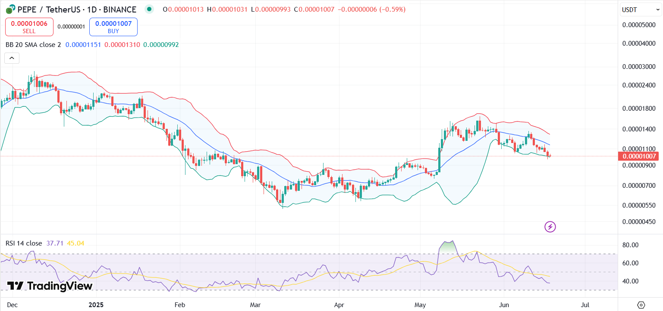
Task: Click the RSI 40.00 scale label
Action: coord(630,281)
